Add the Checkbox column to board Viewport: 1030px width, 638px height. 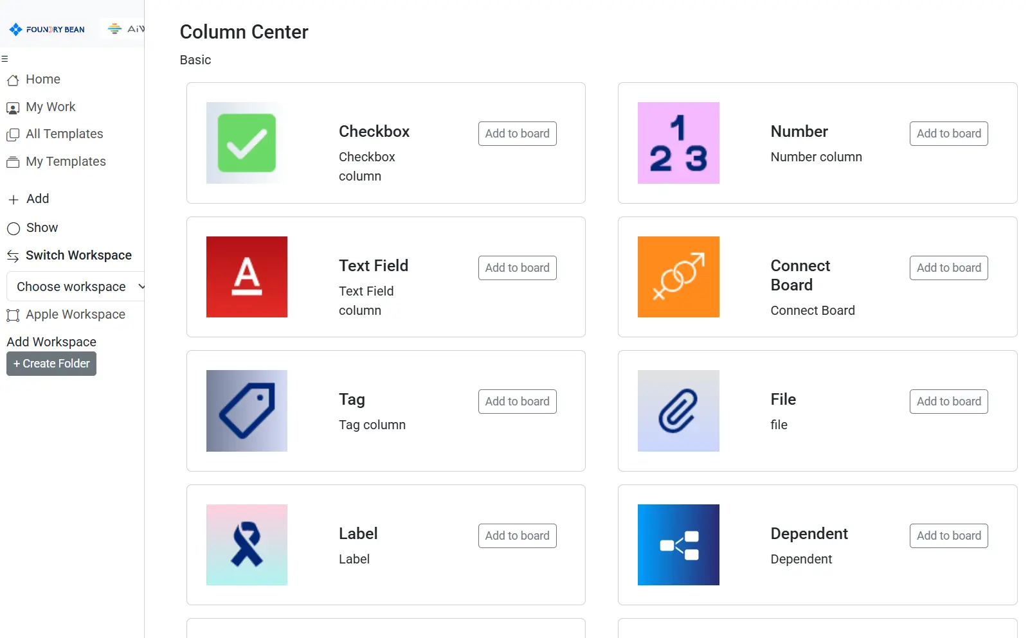(517, 134)
